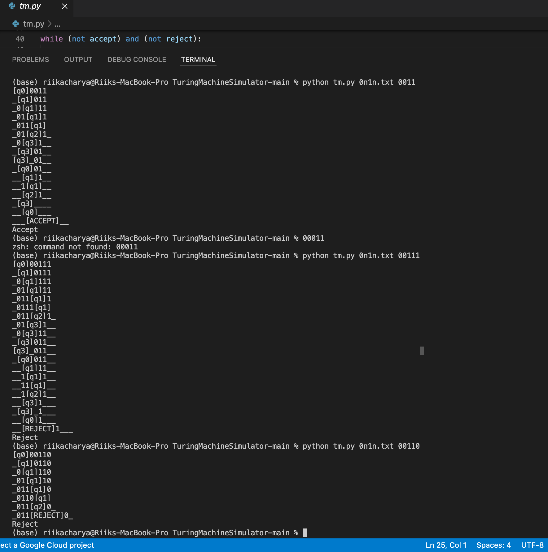Click the Python icon in the breadcrumb bar

15,24
